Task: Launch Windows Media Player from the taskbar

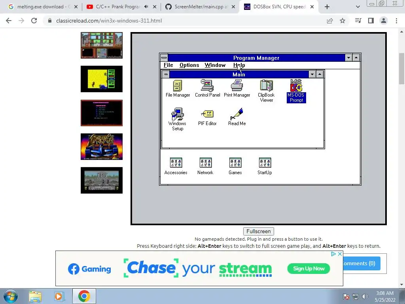Action: coord(59,296)
